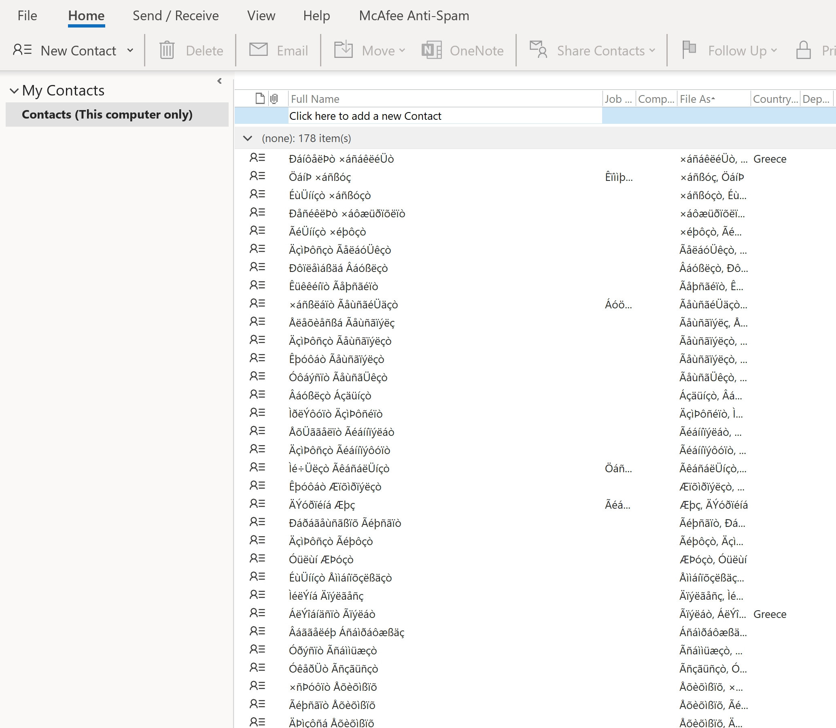Screen dimensions: 836x728
Task: Select Contacts (This computer only) folder
Action: tap(107, 115)
